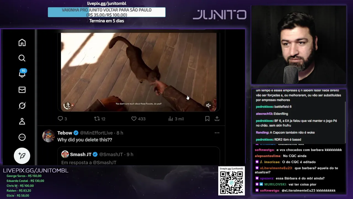Image resolution: width=353 pixels, height=199 pixels.
Task: Repost the tweet showing 12 reposts
Action: pyautogui.click(x=100, y=119)
